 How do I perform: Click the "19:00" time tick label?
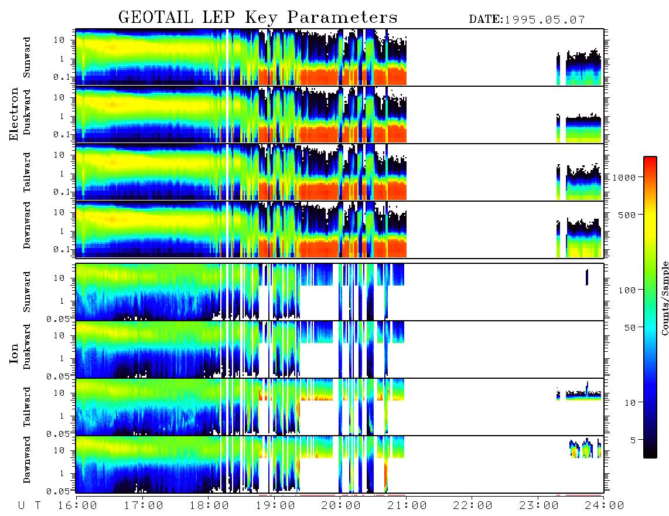275,505
